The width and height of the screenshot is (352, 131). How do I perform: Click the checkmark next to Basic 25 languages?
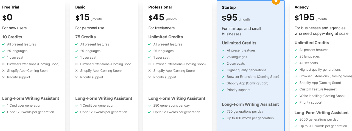pyautogui.click(x=77, y=51)
